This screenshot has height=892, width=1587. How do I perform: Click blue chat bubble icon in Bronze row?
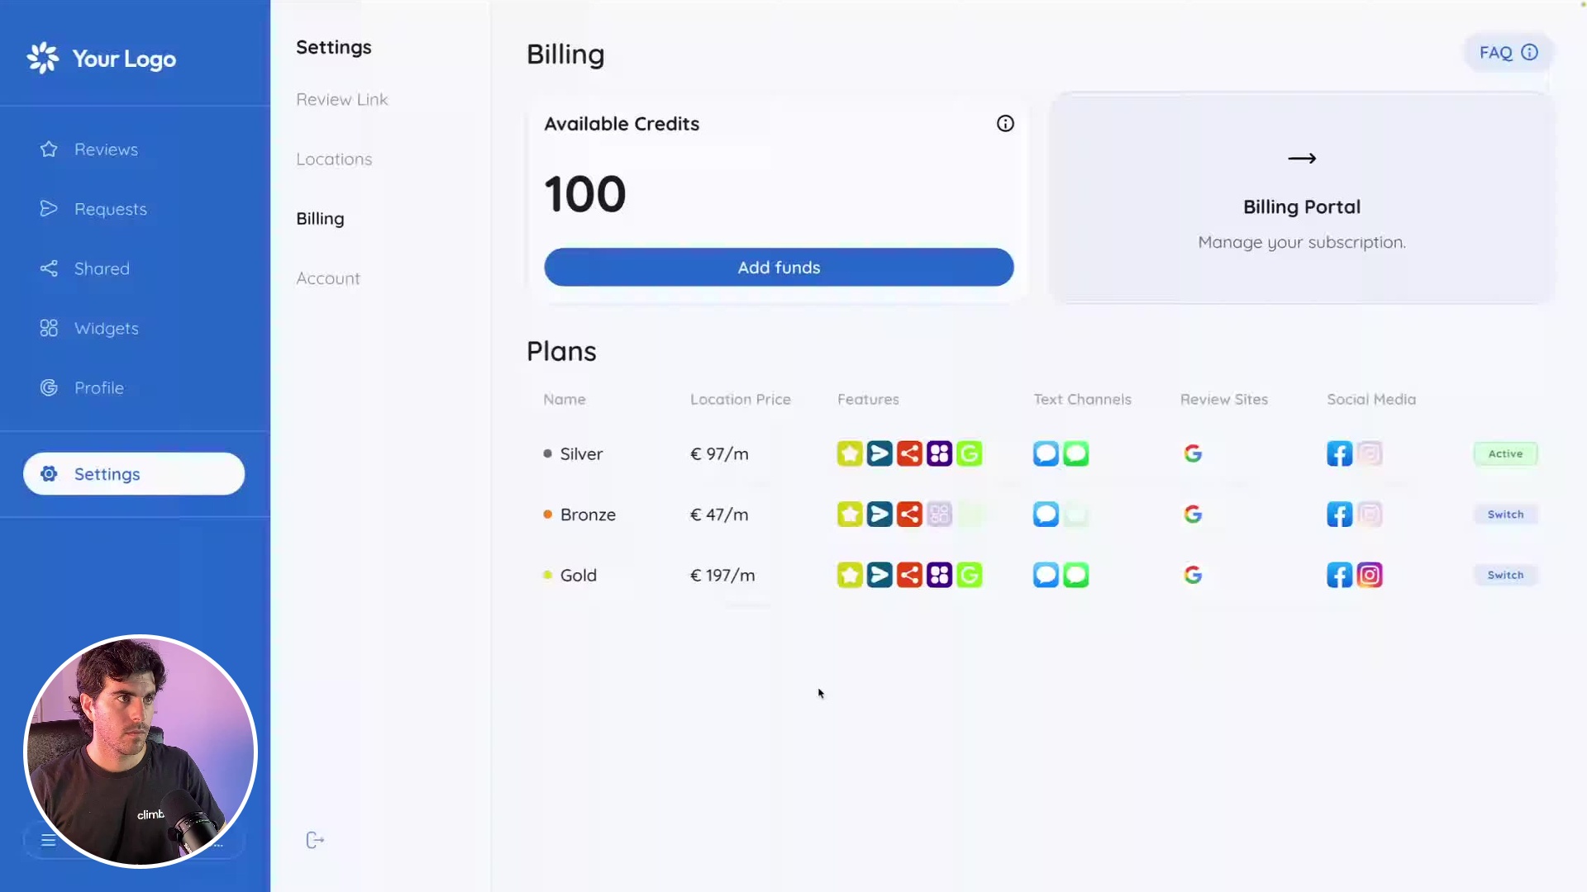click(1046, 515)
